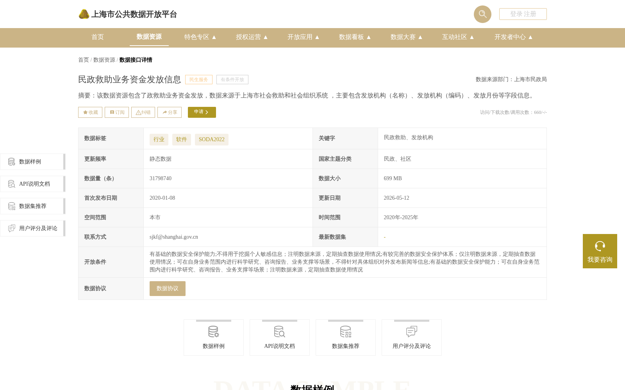This screenshot has width=625, height=390.
Task: Open the 开发者中心 menu item
Action: (510, 37)
